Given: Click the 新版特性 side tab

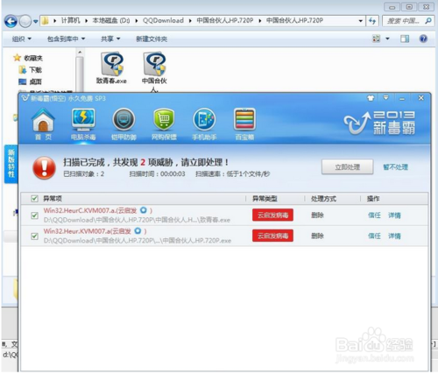Looking at the screenshot, I should point(11,164).
